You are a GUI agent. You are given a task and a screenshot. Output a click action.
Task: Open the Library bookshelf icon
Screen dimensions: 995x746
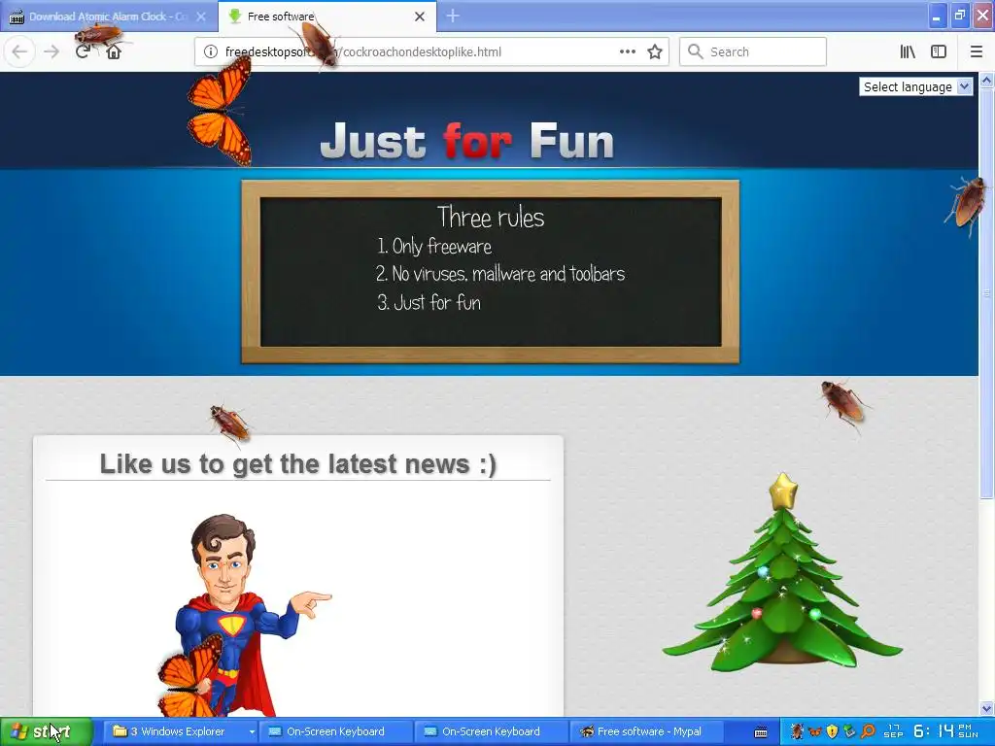click(908, 51)
